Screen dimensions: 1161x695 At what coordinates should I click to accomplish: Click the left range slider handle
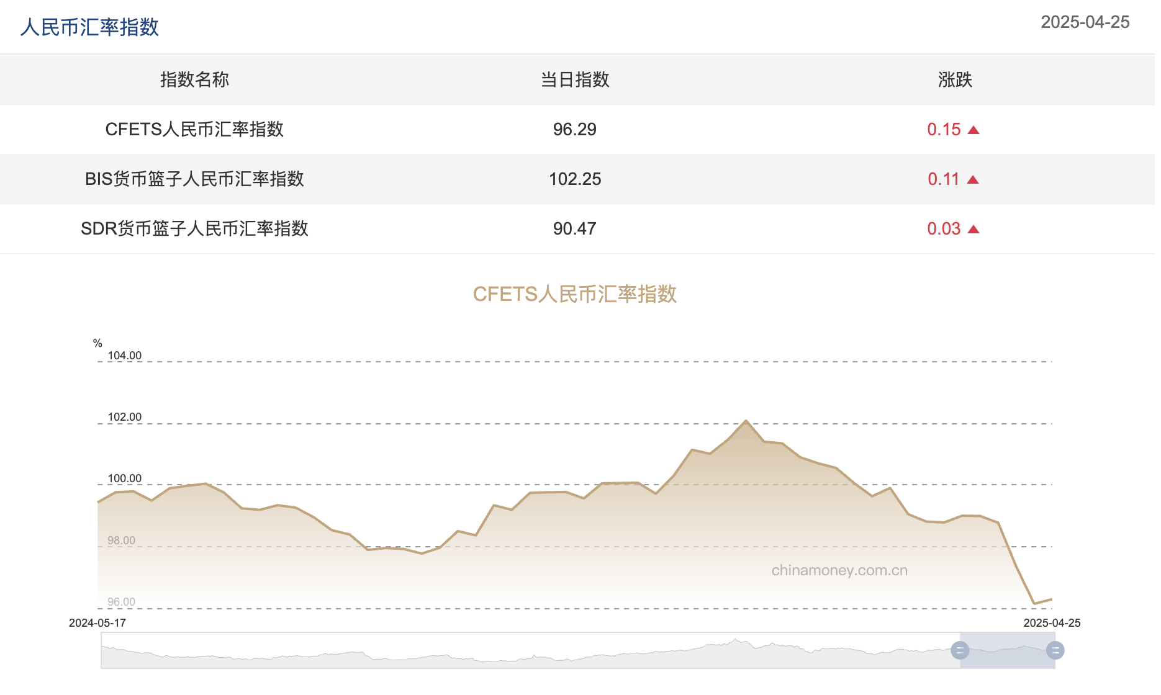pos(960,650)
